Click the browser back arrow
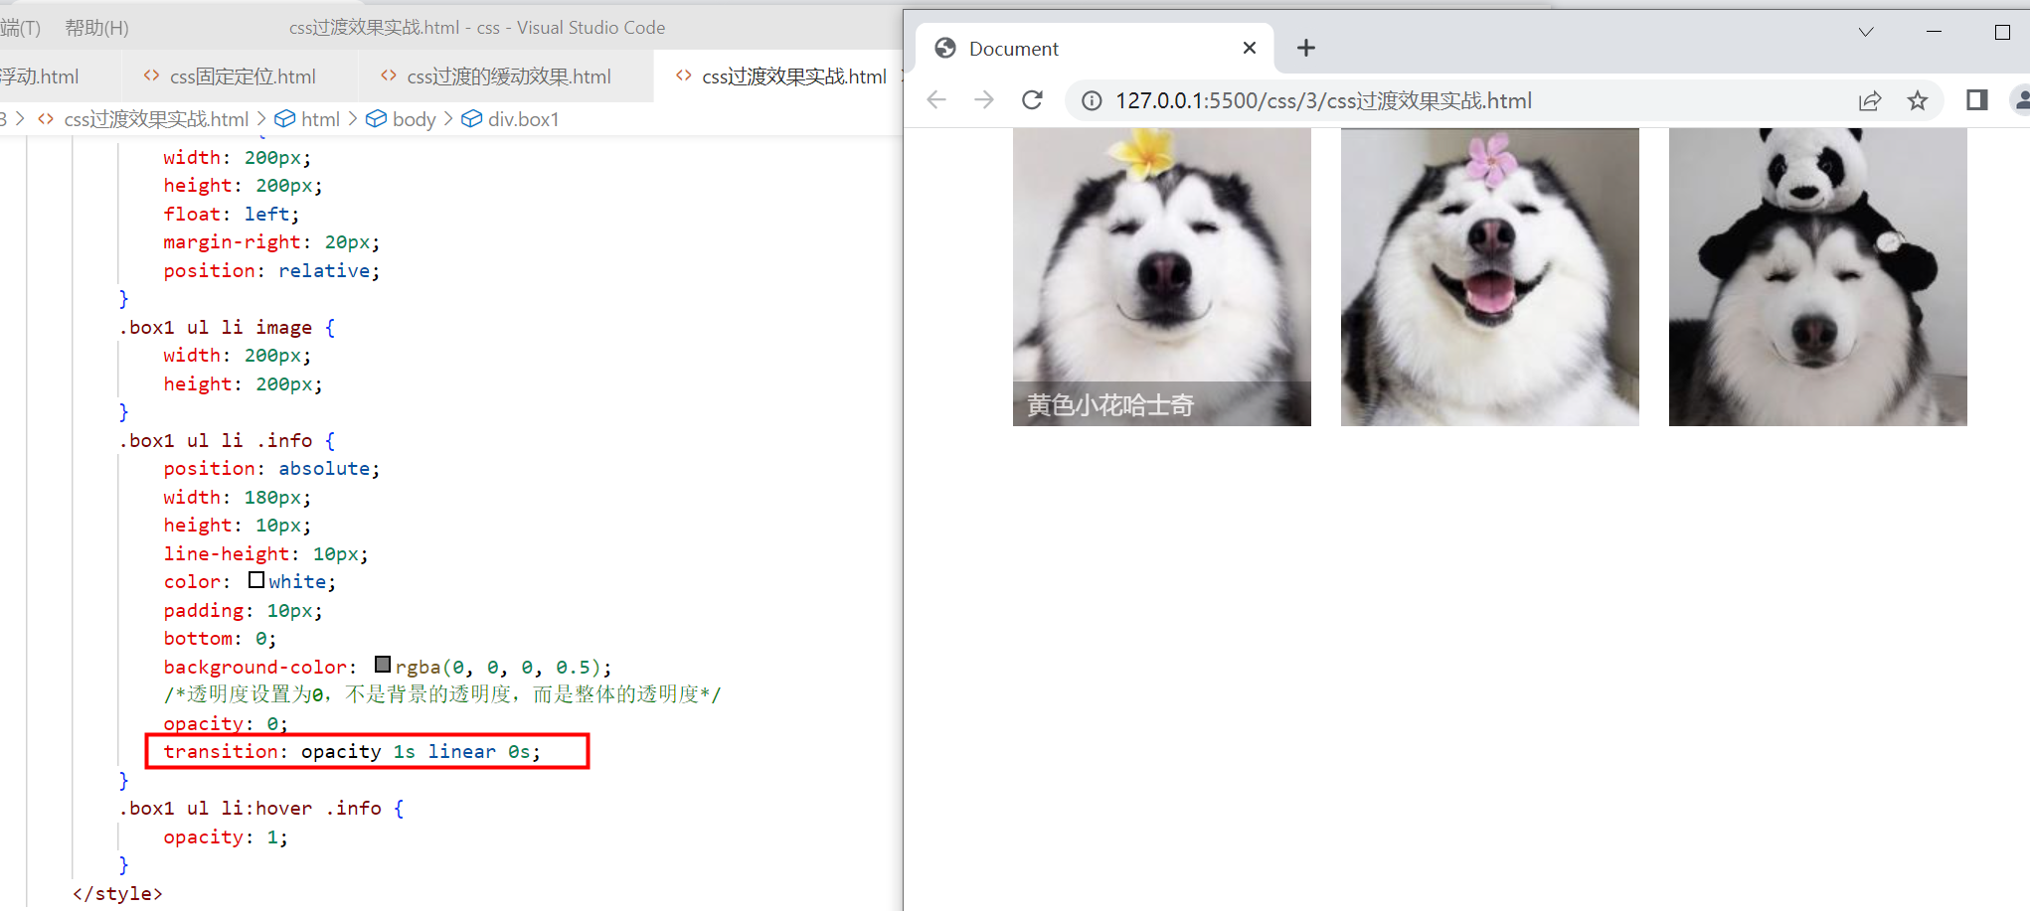Screen dimensions: 2030x911 click(936, 100)
